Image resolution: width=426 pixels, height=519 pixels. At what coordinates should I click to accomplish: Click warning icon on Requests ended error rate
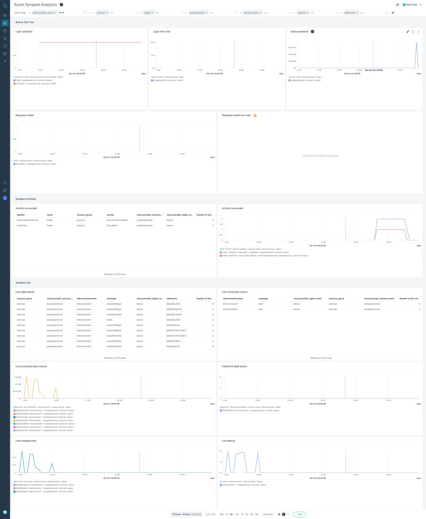pyautogui.click(x=255, y=115)
